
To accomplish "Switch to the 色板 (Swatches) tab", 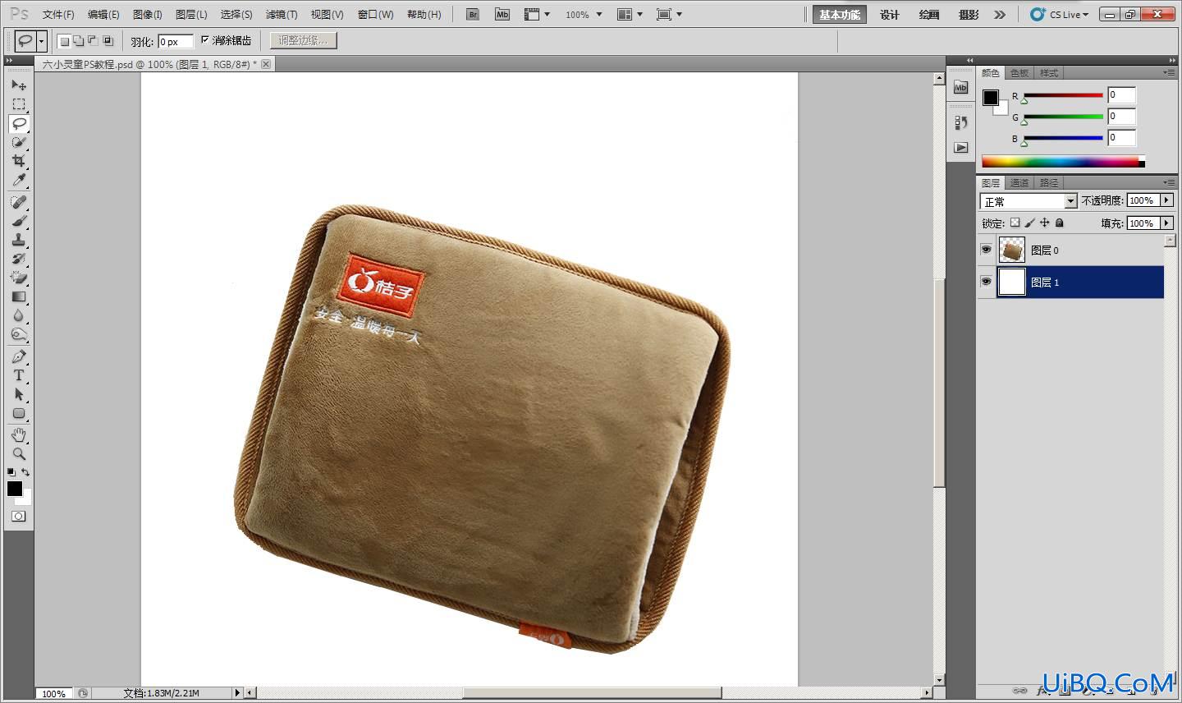I will 1019,73.
